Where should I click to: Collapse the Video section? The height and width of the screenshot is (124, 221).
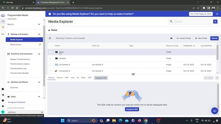click(x=39, y=97)
